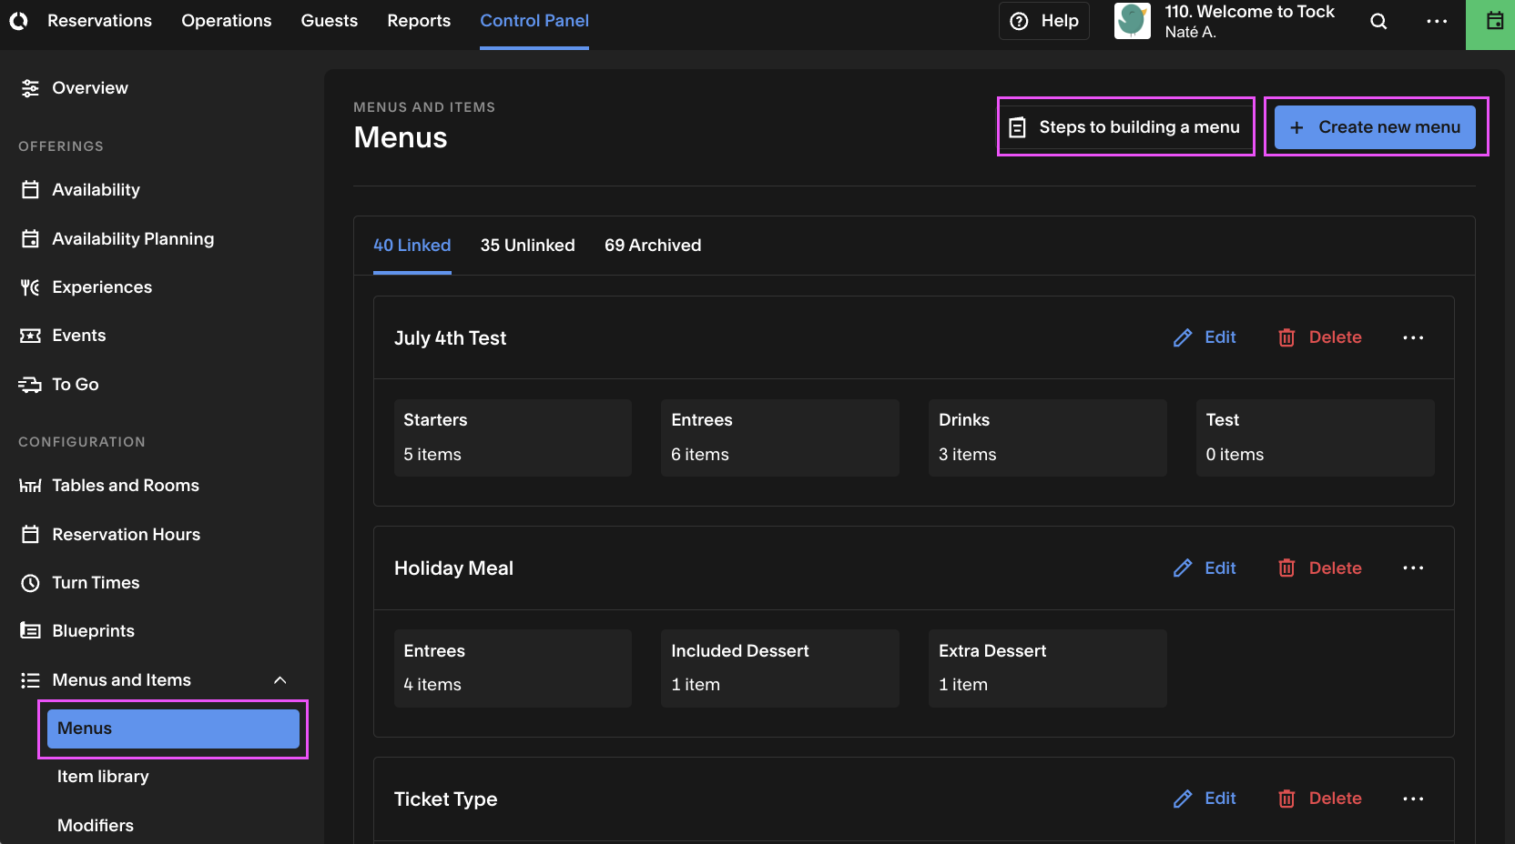The height and width of the screenshot is (844, 1515).
Task: Click the pencil edit icon for July 4th Test
Action: [x=1183, y=337]
